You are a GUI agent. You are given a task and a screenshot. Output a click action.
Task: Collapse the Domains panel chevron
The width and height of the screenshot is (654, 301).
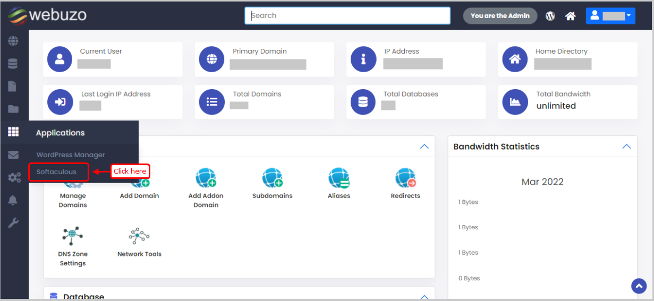tap(424, 147)
